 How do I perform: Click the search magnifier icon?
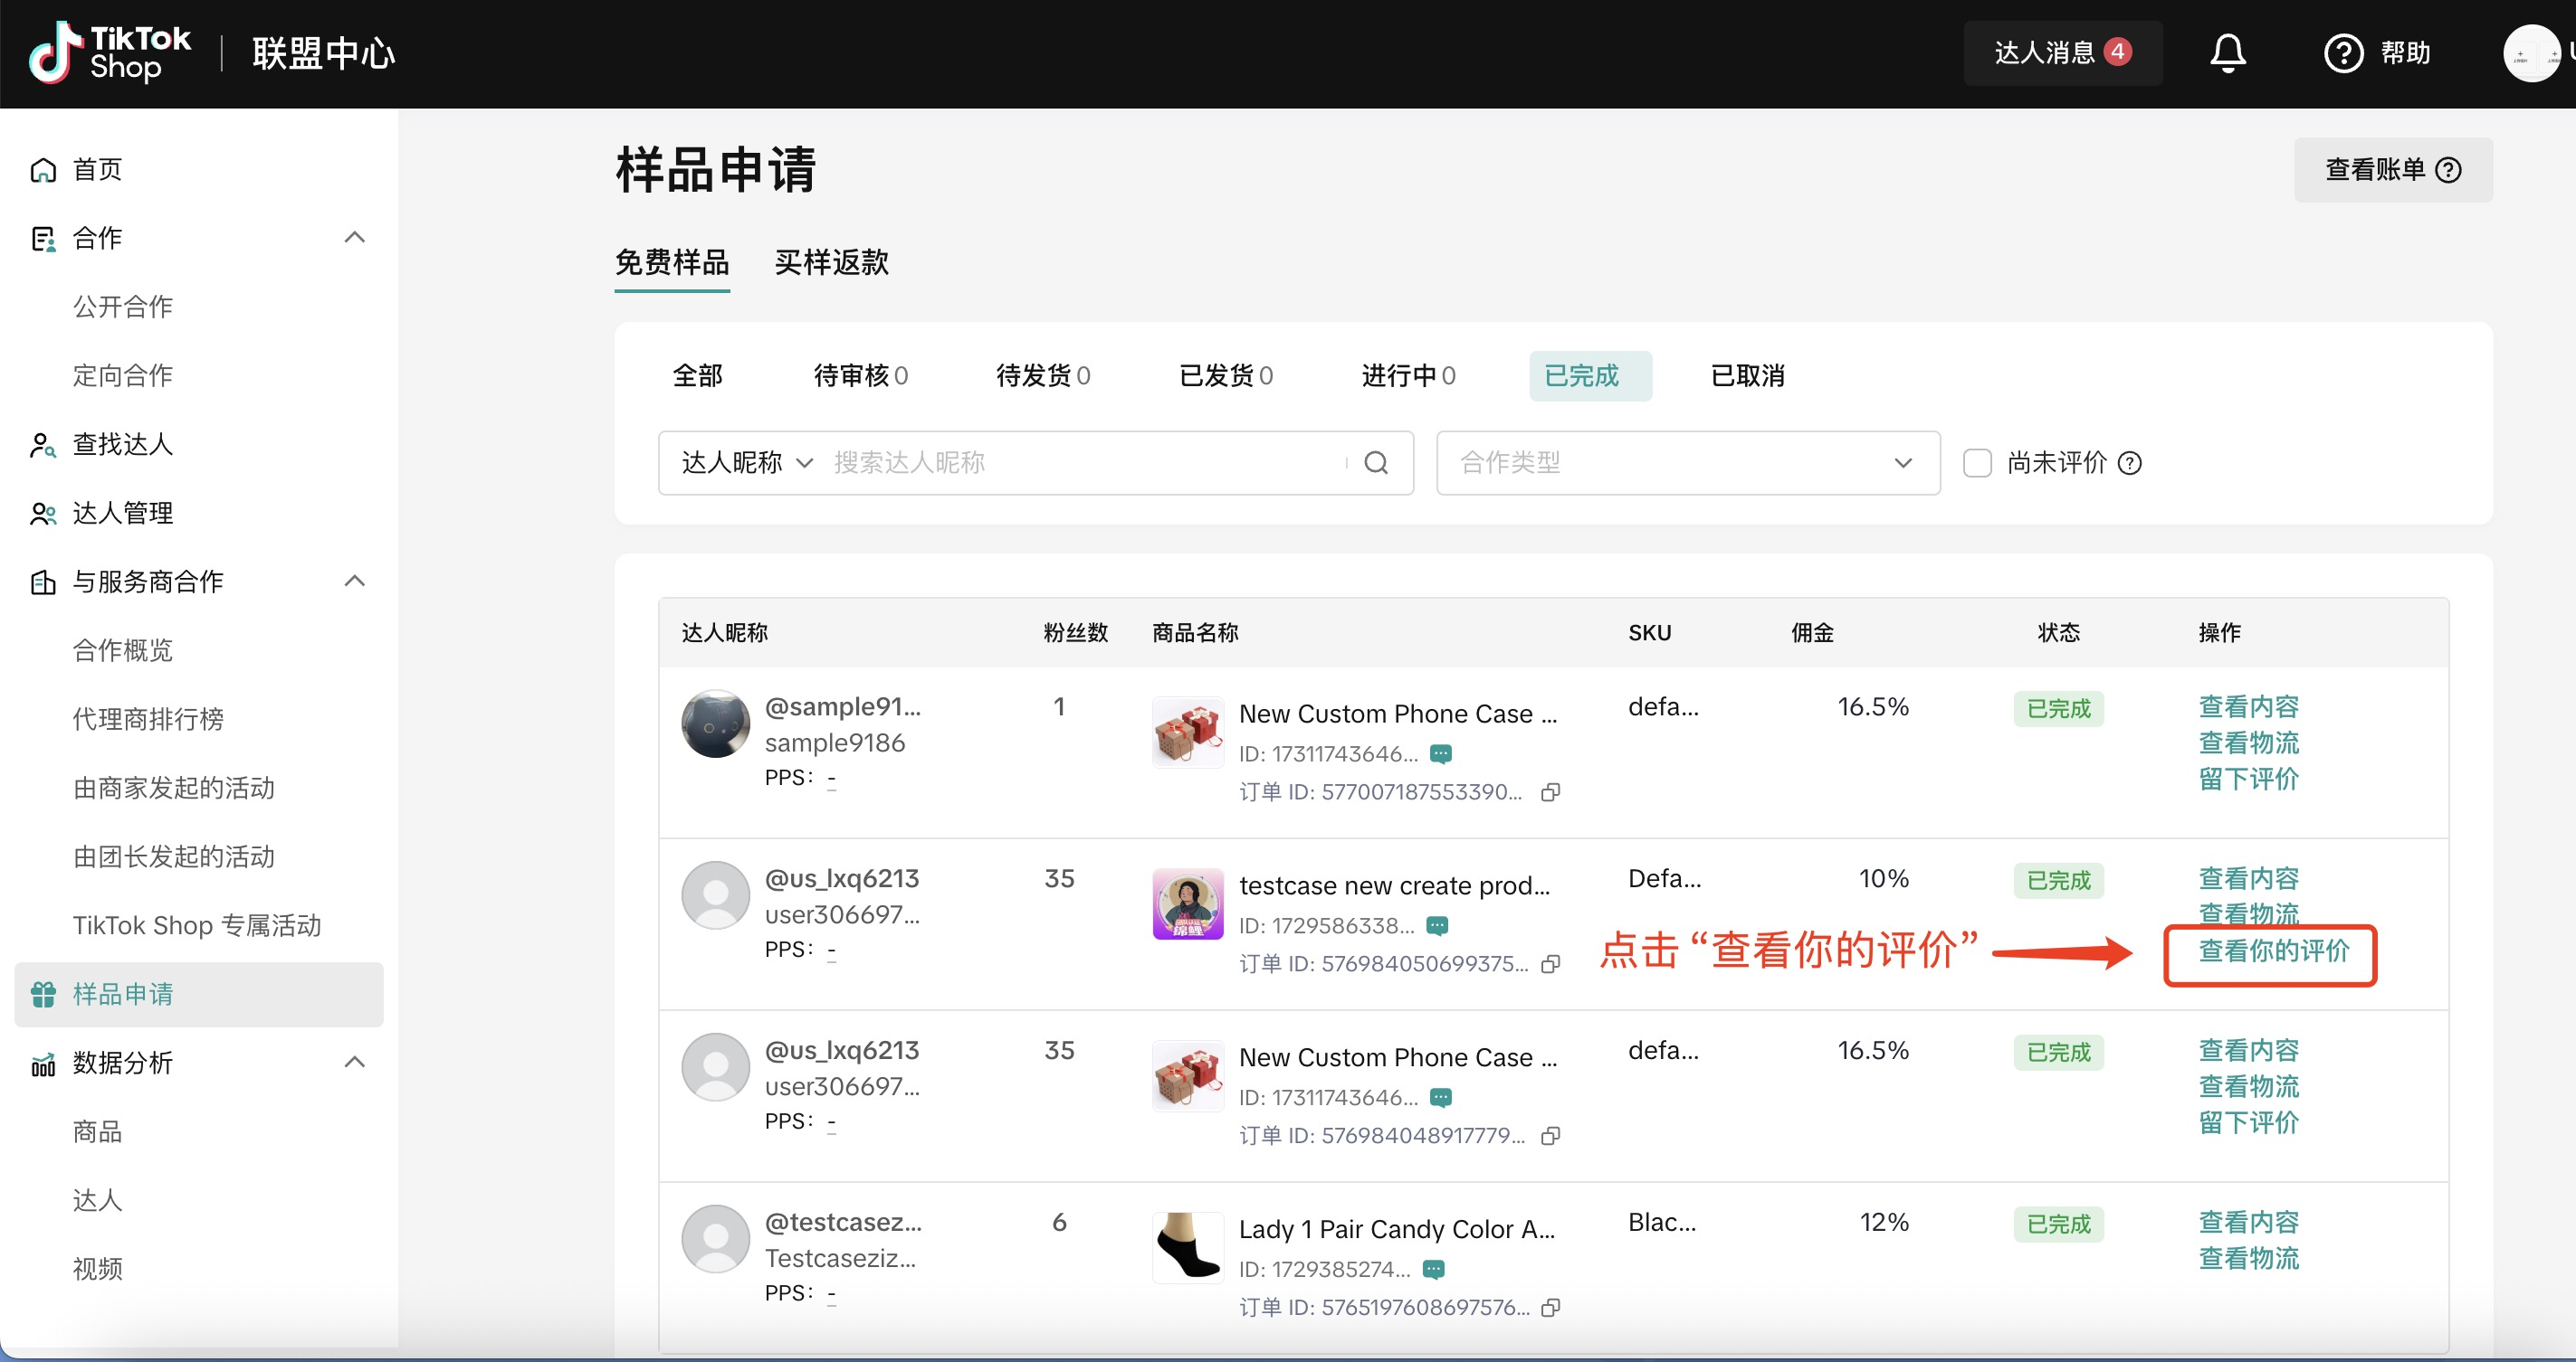coord(1376,463)
